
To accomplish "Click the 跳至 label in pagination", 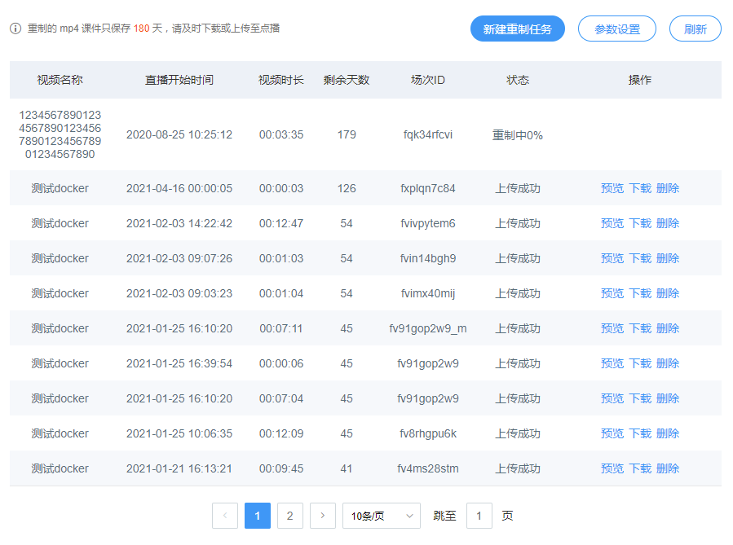I will 444,516.
